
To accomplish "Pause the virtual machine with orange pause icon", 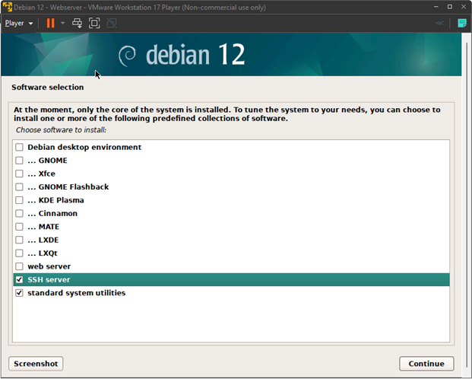I will [51, 23].
